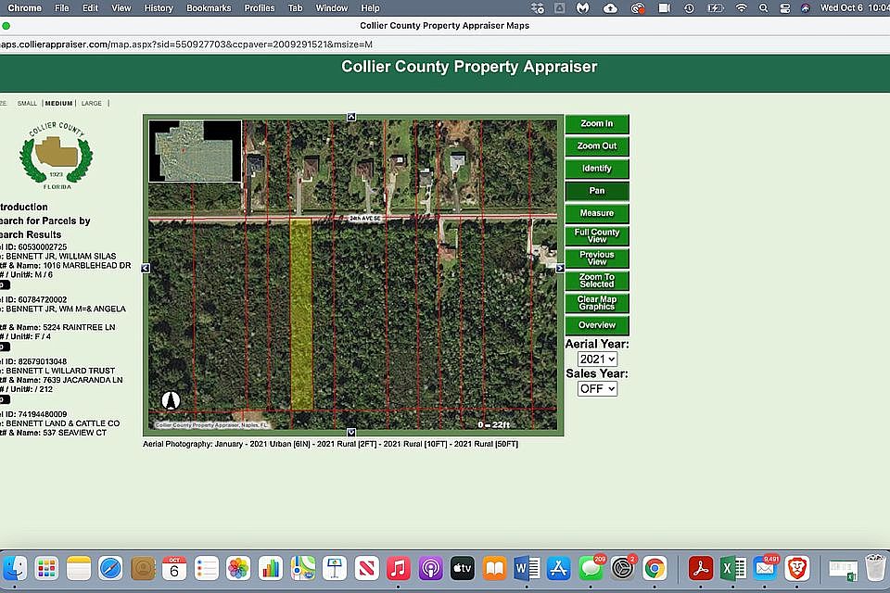Screen dimensions: 890x593
Task: Open Microsoft Word from the dock
Action: coord(527,568)
